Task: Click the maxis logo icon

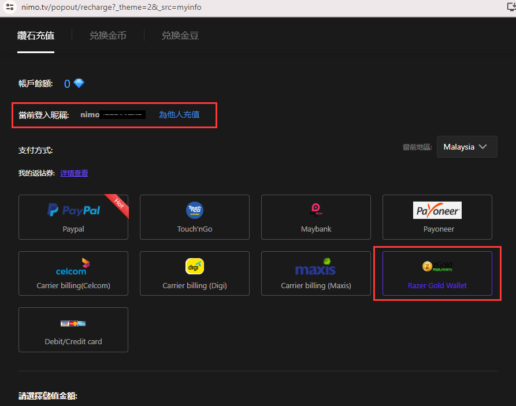Action: (x=315, y=267)
